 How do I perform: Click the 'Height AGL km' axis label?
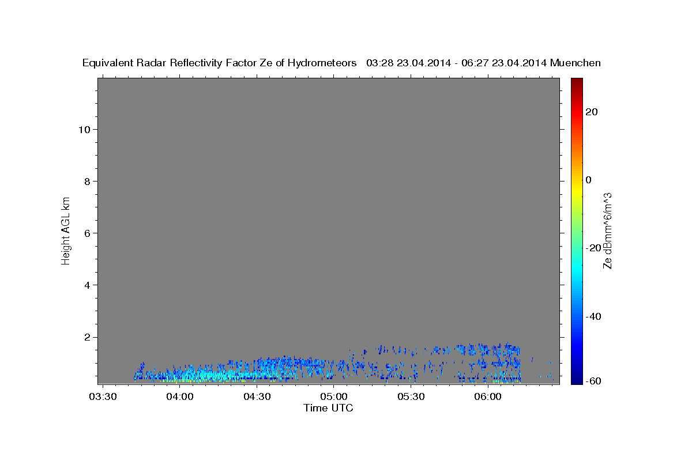(x=66, y=230)
